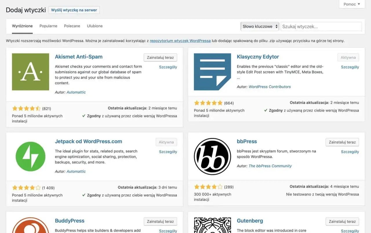Click the Szukaj wtyczek search field
This screenshot has width=371, height=233.
tap(321, 26)
